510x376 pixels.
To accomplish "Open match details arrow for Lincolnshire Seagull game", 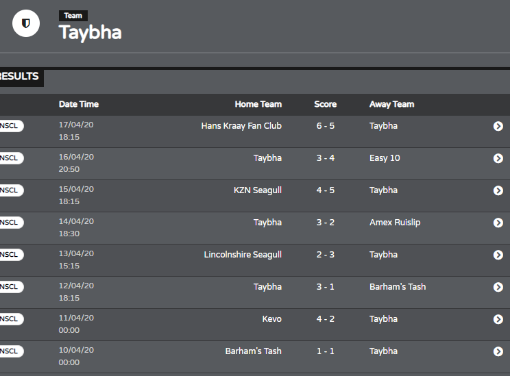I will click(498, 255).
